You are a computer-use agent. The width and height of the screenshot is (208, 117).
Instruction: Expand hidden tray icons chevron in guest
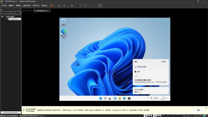tap(148, 98)
